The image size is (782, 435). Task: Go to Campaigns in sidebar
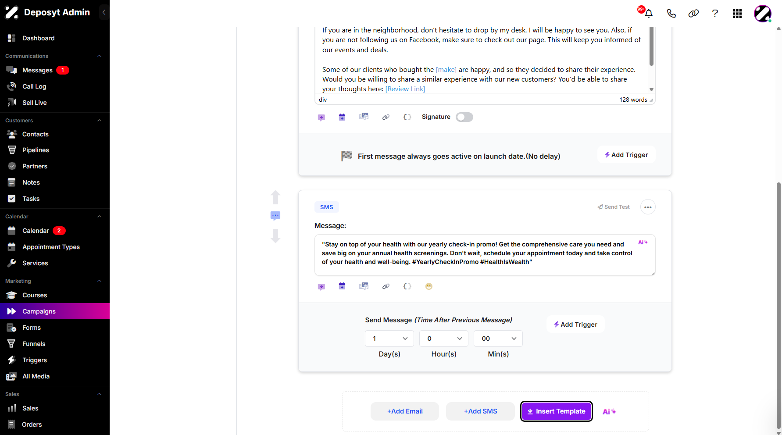pyautogui.click(x=55, y=311)
